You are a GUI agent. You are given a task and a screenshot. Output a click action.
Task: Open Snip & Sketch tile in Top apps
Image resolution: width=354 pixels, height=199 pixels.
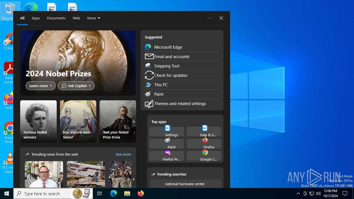tap(204, 132)
